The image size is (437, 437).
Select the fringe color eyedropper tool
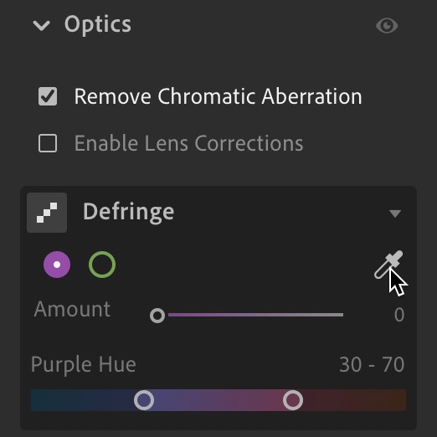tap(388, 265)
